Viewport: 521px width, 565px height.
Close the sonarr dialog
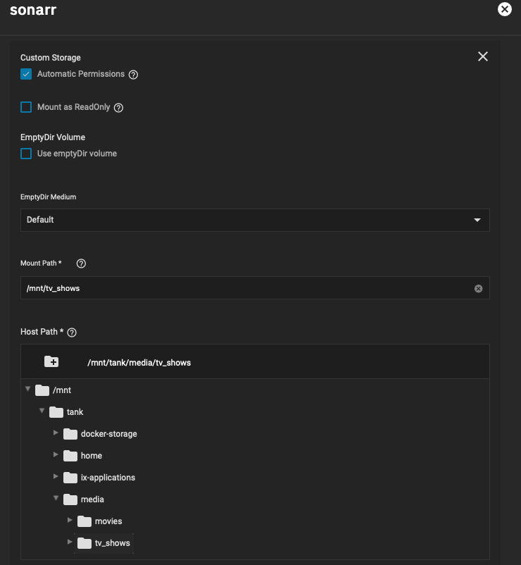point(504,9)
